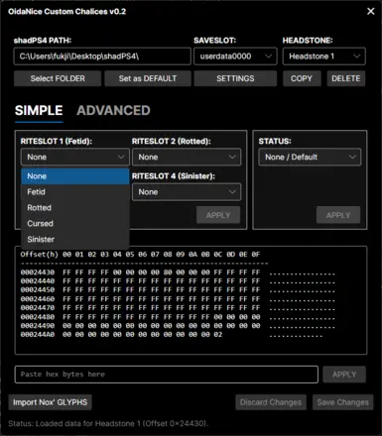
Task: Click APPLY next to the hex bytes field
Action: (x=344, y=375)
